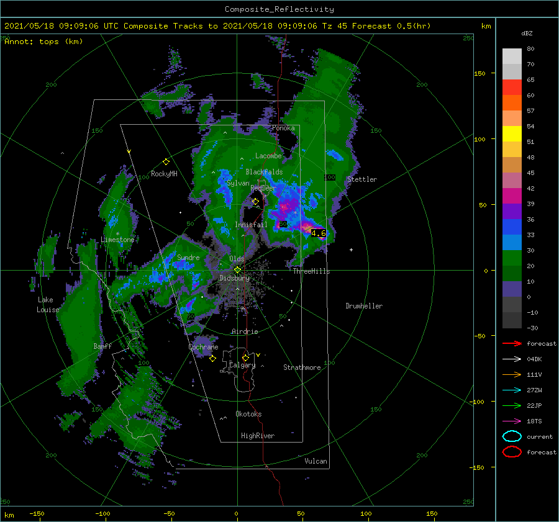Viewport: 559px width, 522px height.
Task: Click the Composite_Reflectivity title text
Action: pyautogui.click(x=279, y=9)
